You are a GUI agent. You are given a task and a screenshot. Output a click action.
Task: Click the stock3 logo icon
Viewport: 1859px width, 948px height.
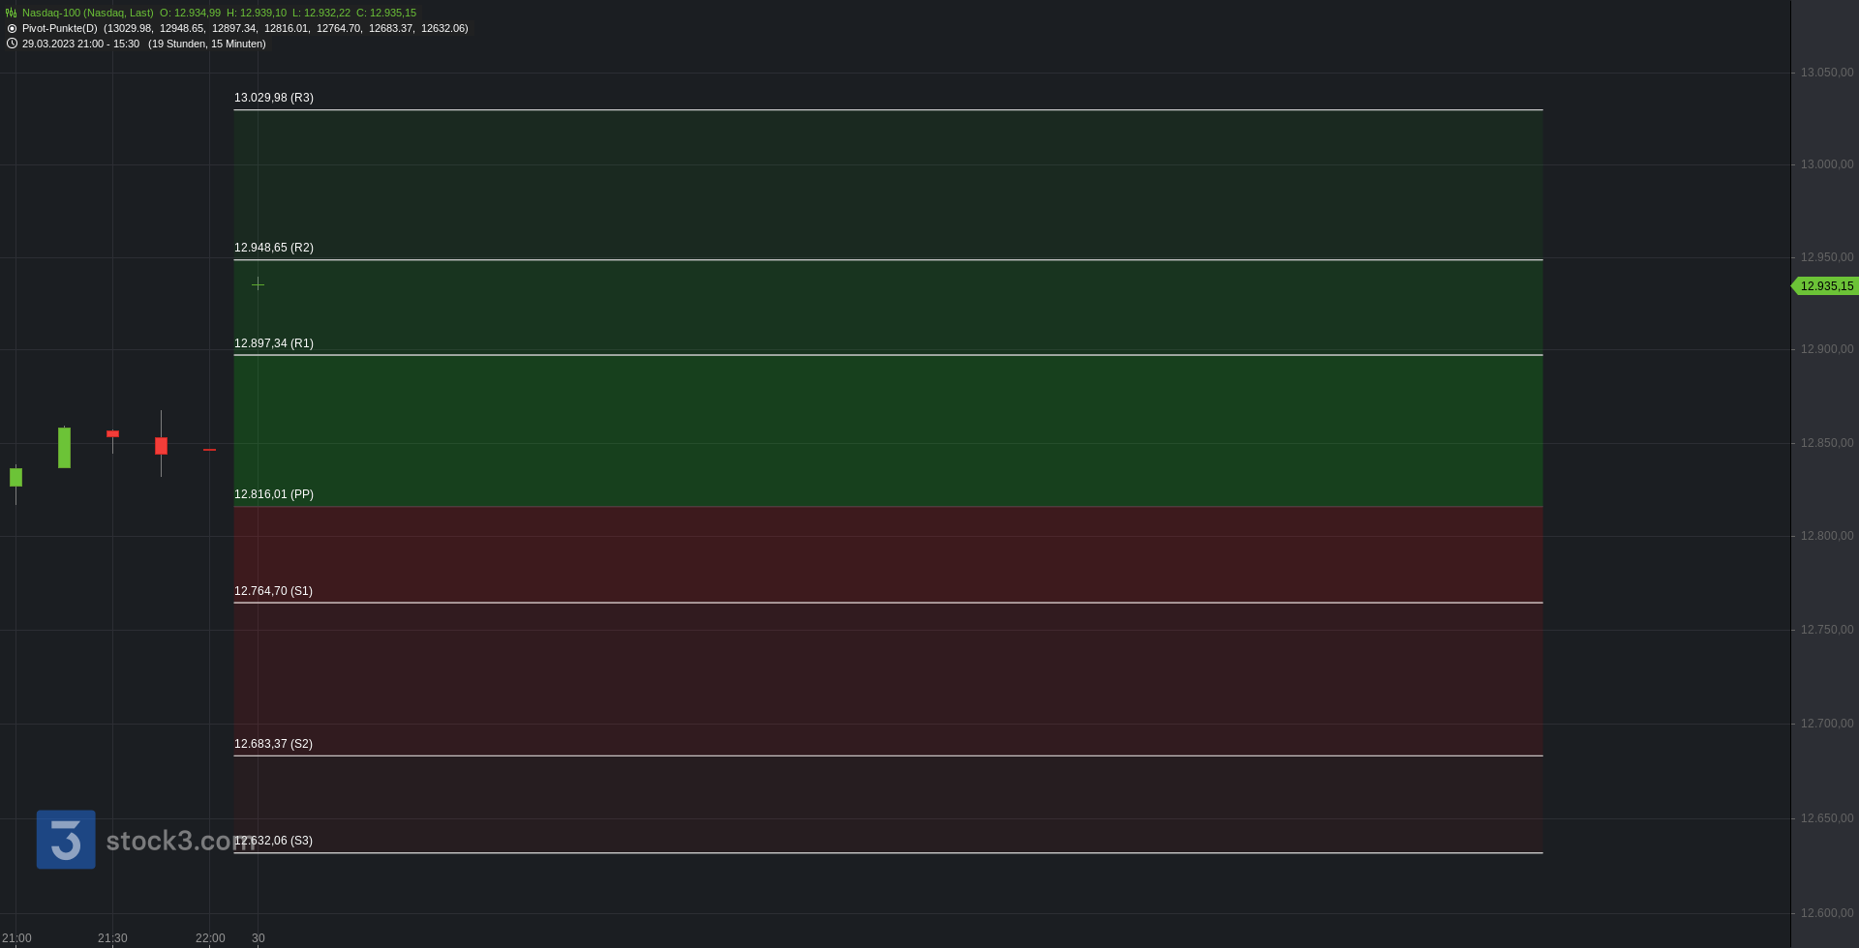pyautogui.click(x=66, y=840)
